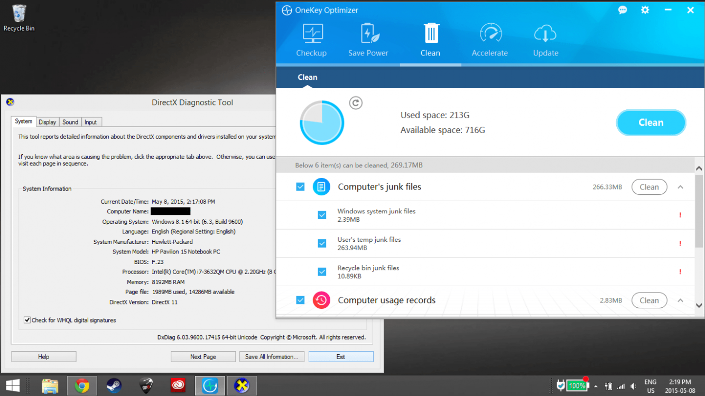705x396 pixels.
Task: Click 'Available space: 716G' text
Action: pos(443,130)
